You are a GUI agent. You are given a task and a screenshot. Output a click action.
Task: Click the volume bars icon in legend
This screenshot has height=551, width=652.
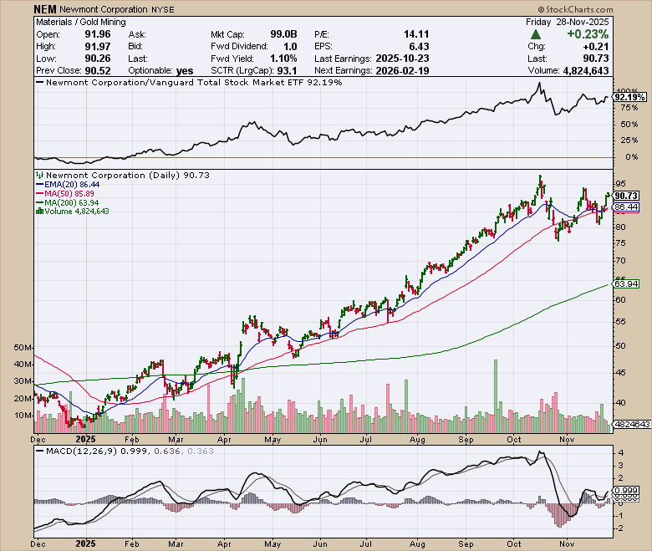point(40,212)
